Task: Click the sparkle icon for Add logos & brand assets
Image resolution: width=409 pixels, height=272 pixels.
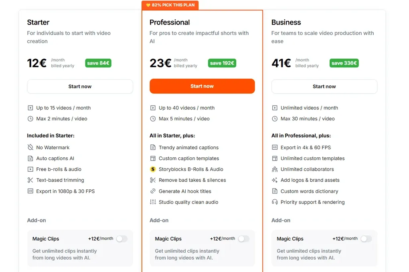Action: (275, 180)
